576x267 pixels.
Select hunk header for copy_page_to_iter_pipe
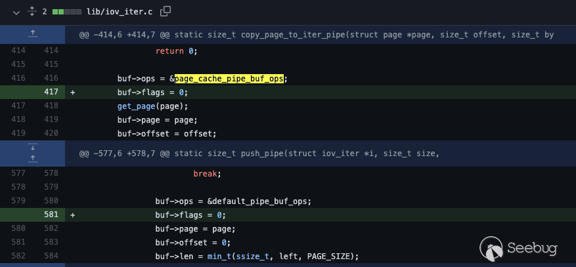pos(317,35)
